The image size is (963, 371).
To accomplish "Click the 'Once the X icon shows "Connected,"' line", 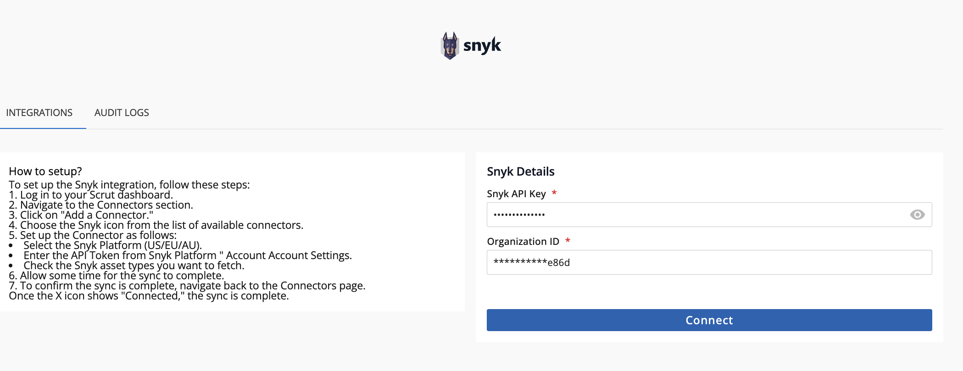I will click(x=149, y=296).
